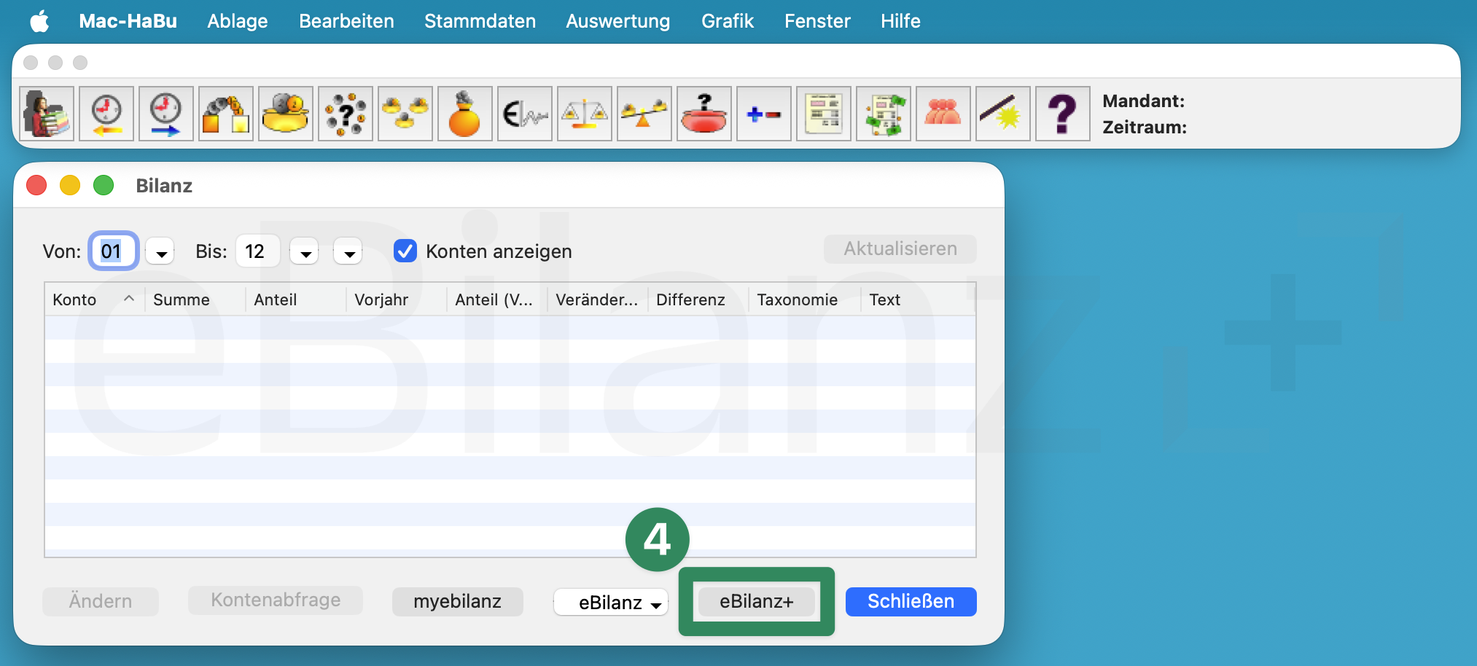Click the Kontenabfrage button
The height and width of the screenshot is (666, 1477).
coord(276,600)
